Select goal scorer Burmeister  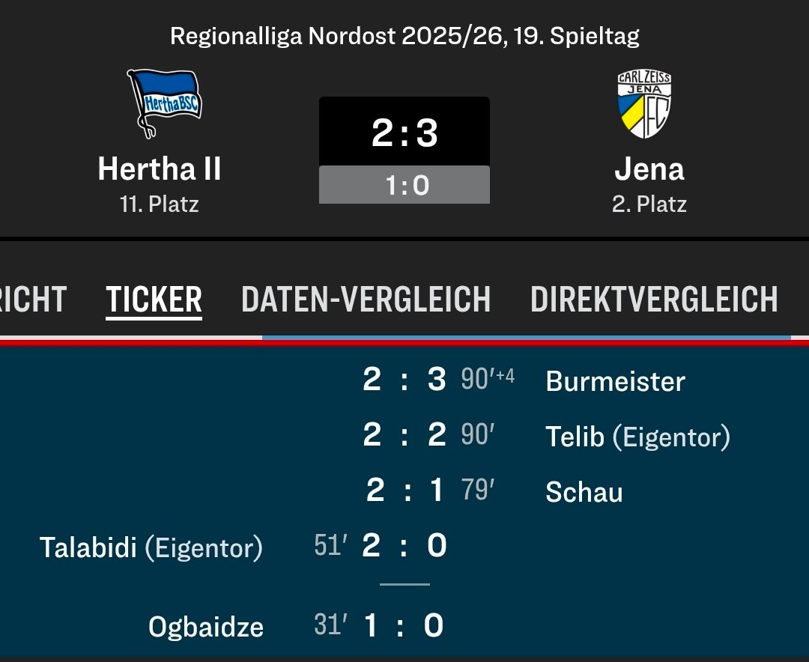(615, 381)
